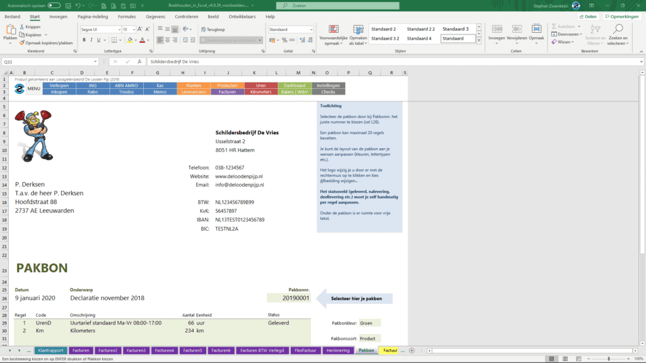Select Opmaken als tabel
The width and height of the screenshot is (646, 363).
point(358,35)
